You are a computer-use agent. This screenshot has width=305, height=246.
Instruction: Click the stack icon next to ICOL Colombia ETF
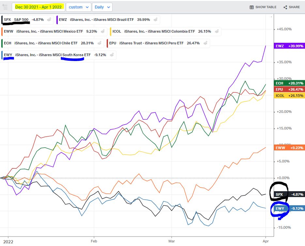click(x=217, y=31)
